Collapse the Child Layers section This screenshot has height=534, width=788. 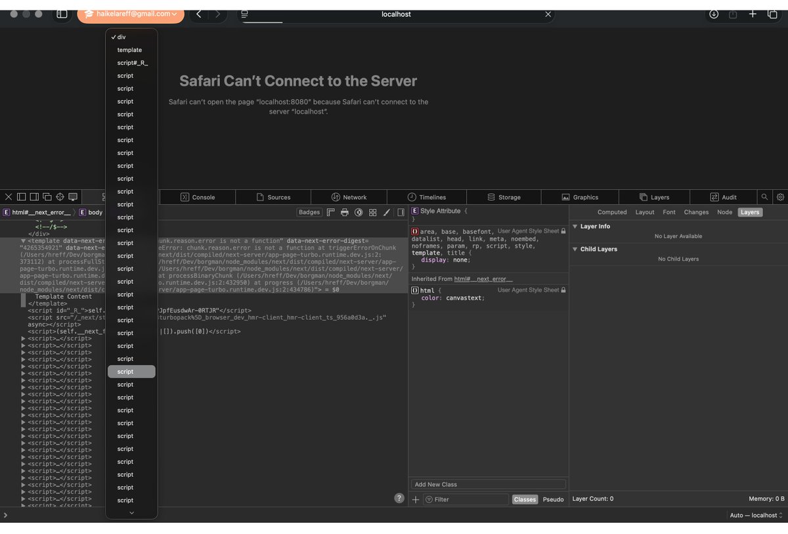point(575,250)
